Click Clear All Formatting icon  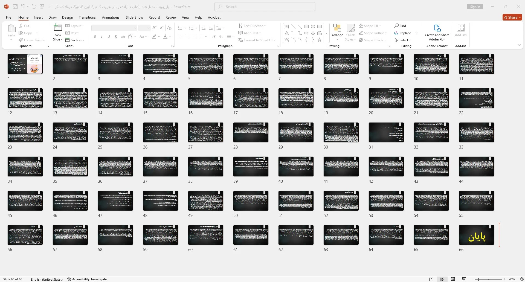click(169, 28)
